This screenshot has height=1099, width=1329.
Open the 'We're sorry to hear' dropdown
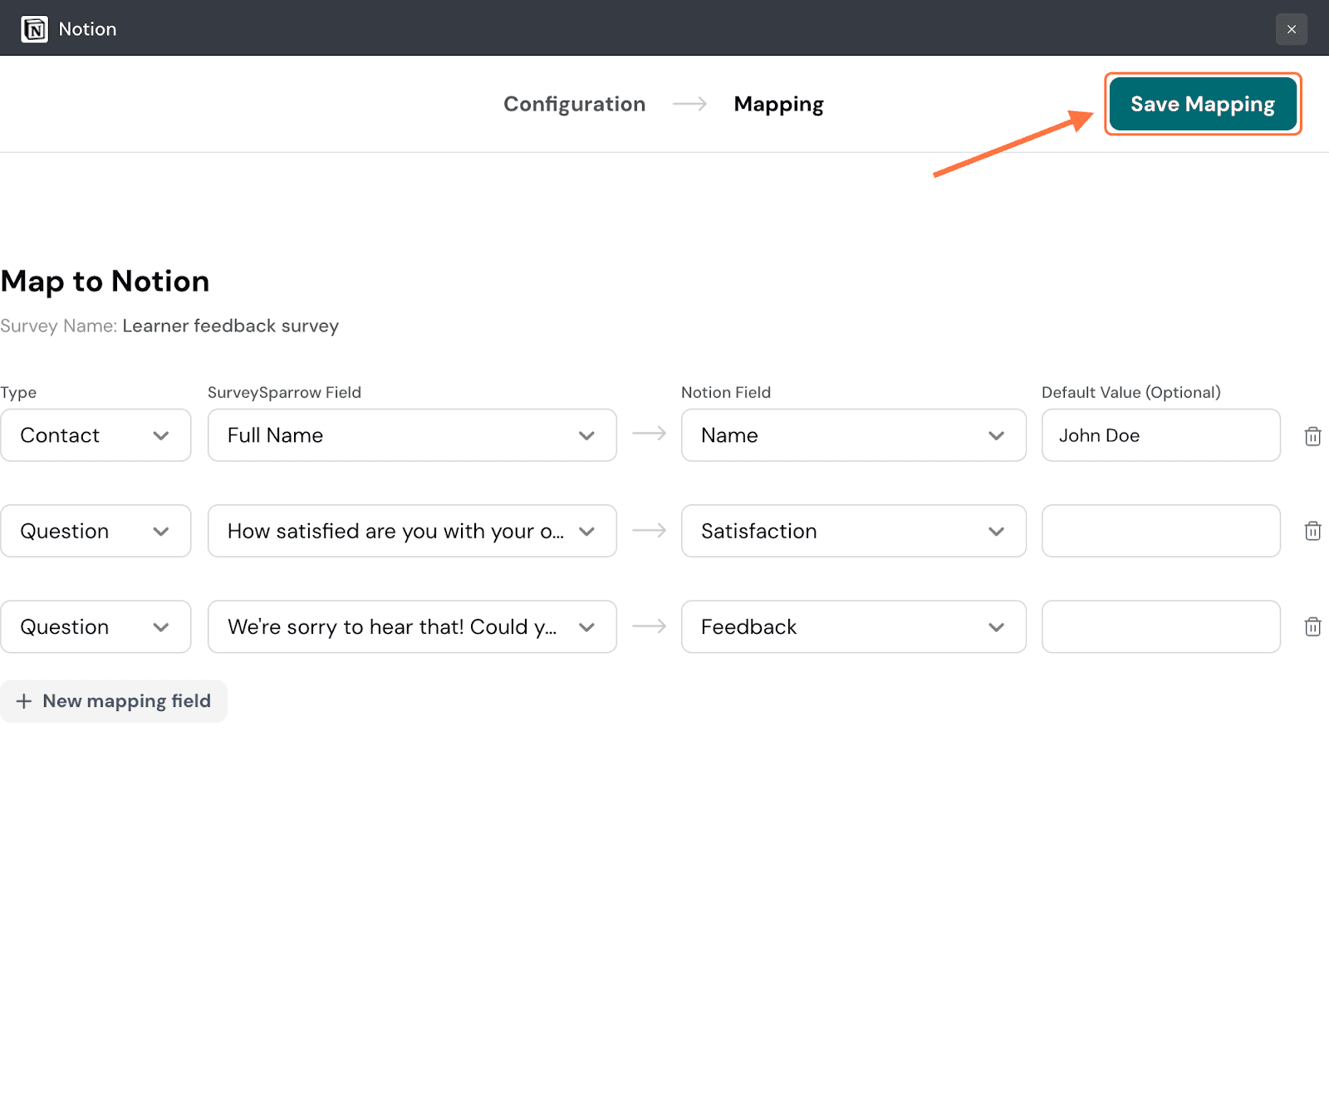(412, 626)
